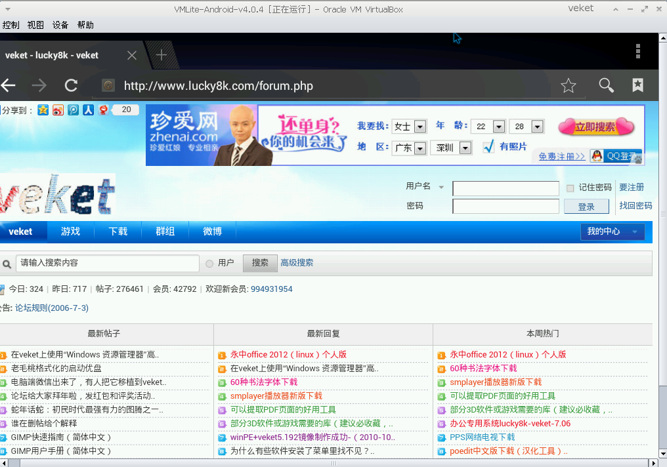This screenshot has height=467, width=667.
Task: Click the 要注册 register link
Action: click(632, 188)
